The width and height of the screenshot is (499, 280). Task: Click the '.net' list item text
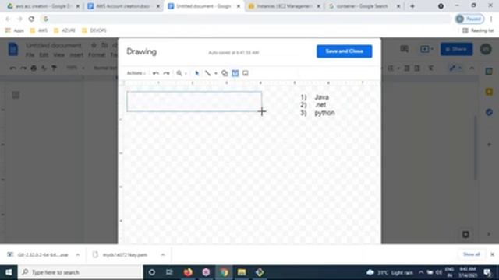click(x=320, y=105)
